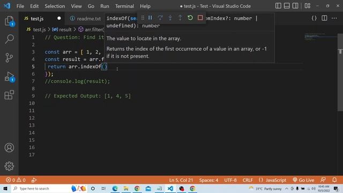Open File Explorer from taskbar
Screen dimensions: 343x193
pyautogui.click(x=126, y=188)
